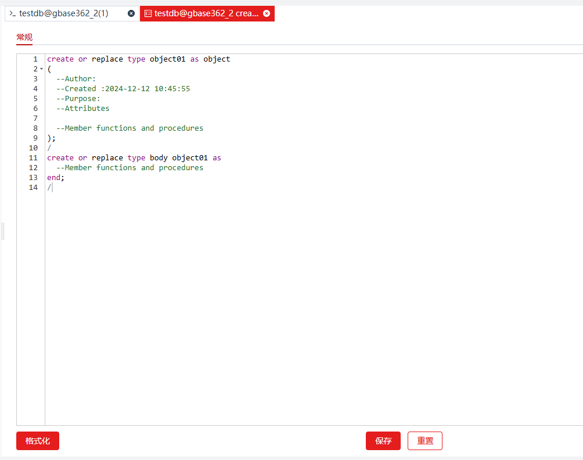Click the --Created timestamp comment line
The height and width of the screenshot is (460, 583).
tap(123, 89)
